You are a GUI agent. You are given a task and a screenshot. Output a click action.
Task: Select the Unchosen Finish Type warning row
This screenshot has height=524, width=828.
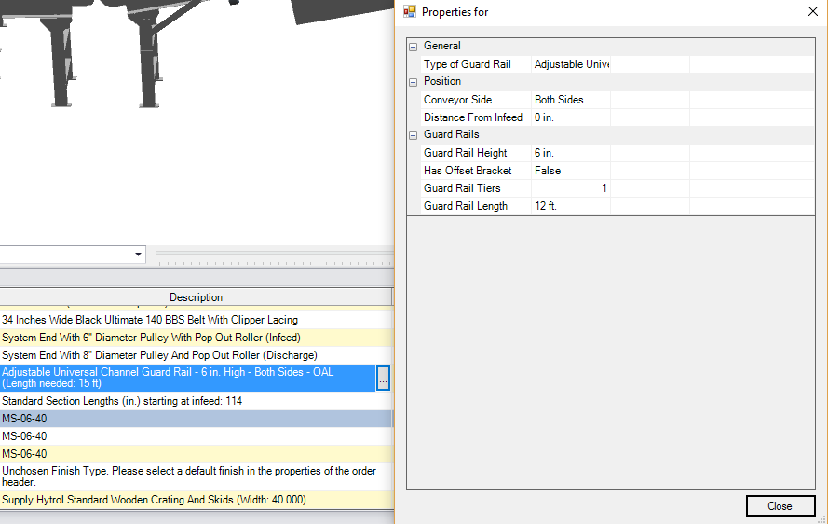[197, 476]
